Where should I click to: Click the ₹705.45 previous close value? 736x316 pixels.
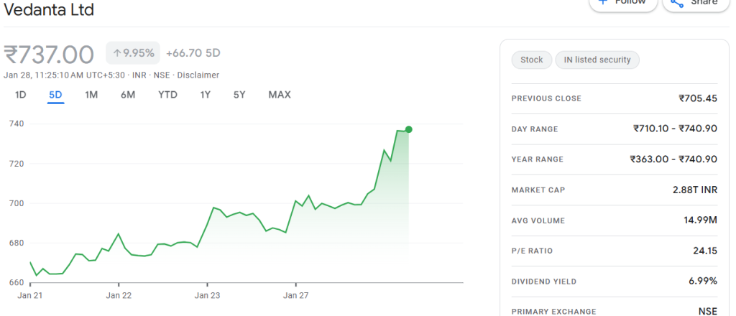(x=697, y=98)
